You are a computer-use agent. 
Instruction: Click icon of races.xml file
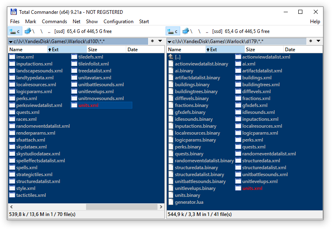12,119
